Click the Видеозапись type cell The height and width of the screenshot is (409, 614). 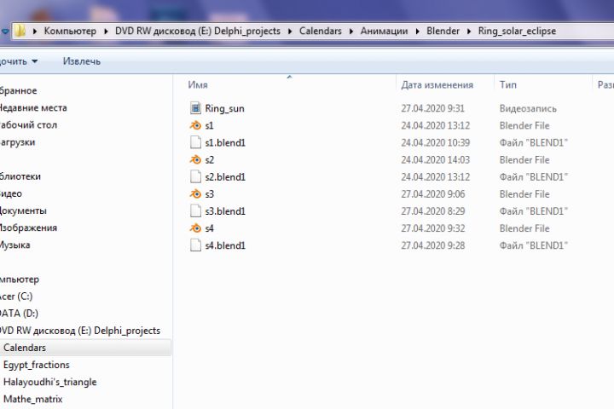tap(528, 108)
